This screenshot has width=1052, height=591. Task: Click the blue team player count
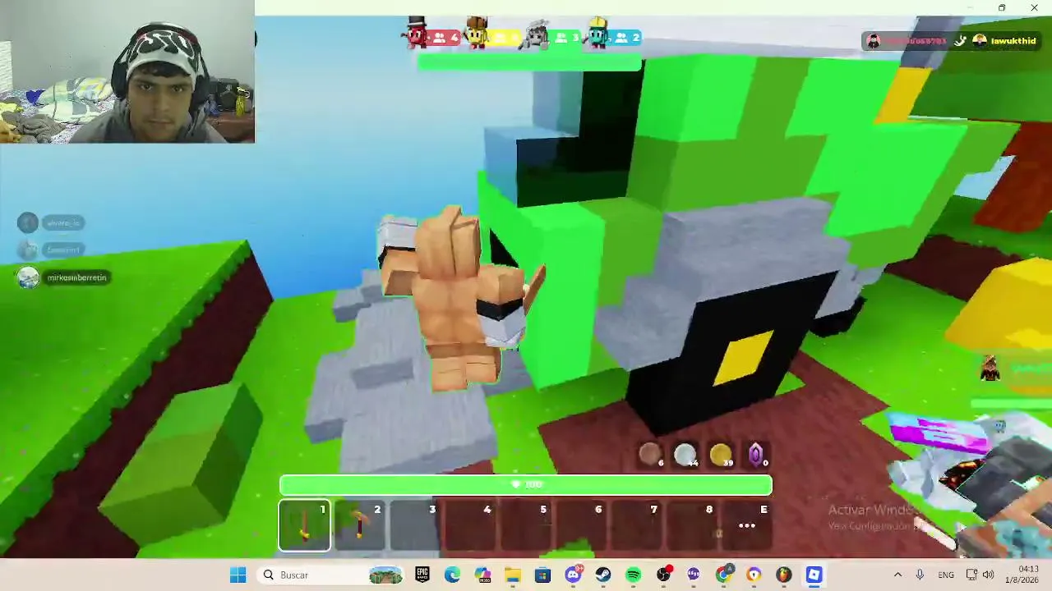(x=627, y=38)
